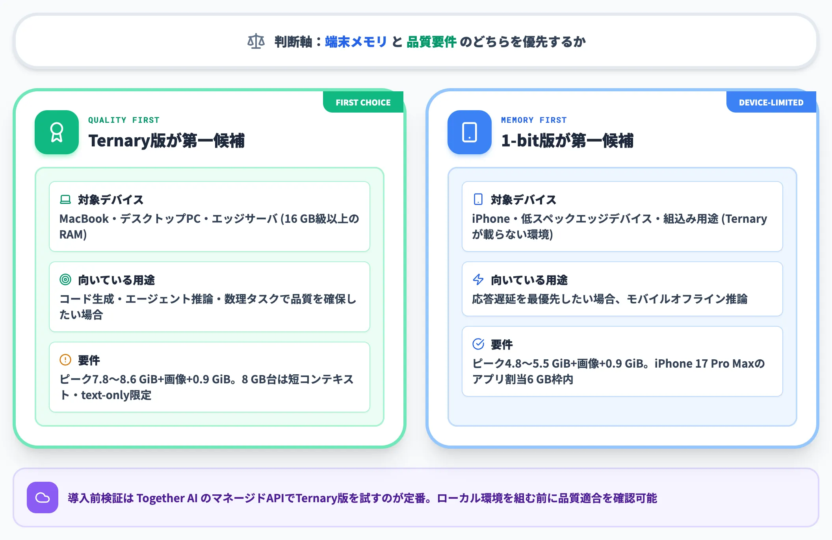Click the iPhone・低スペックエッジデバイス description
The width and height of the screenshot is (832, 540).
[620, 226]
